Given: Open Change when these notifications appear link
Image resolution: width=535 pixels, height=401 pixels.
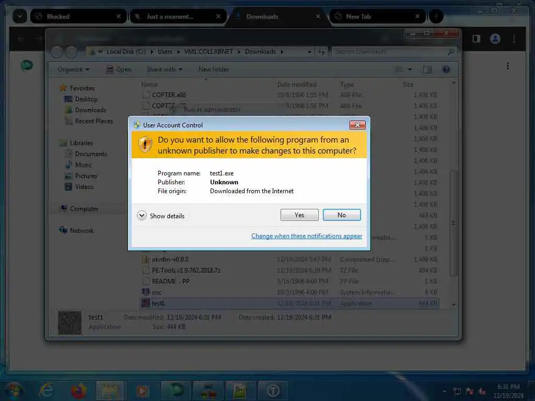Looking at the screenshot, I should point(306,236).
